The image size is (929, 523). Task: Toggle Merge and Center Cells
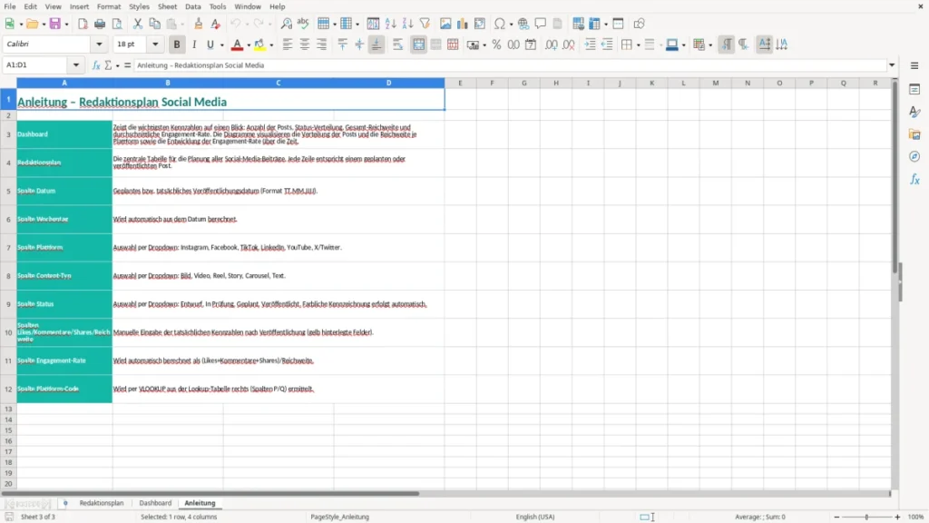pos(418,44)
